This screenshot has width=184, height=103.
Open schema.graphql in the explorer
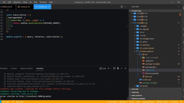[152, 73]
